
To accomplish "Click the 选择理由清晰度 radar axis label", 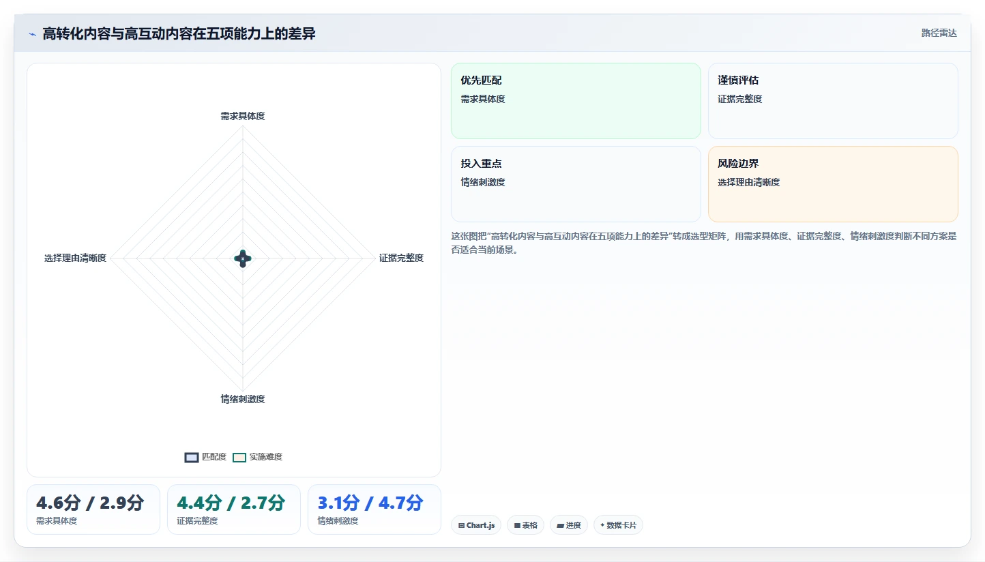I will pos(75,258).
